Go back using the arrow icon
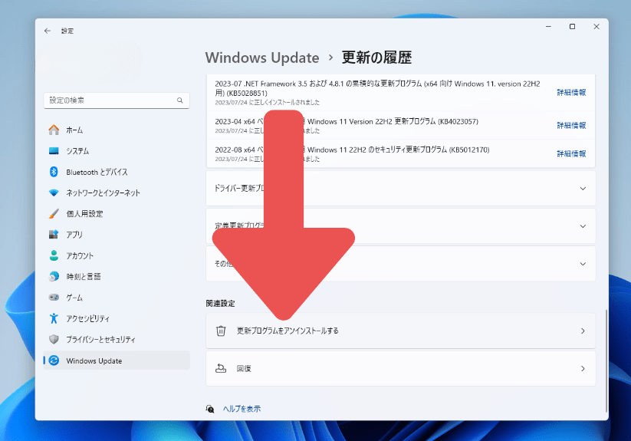 pyautogui.click(x=48, y=31)
